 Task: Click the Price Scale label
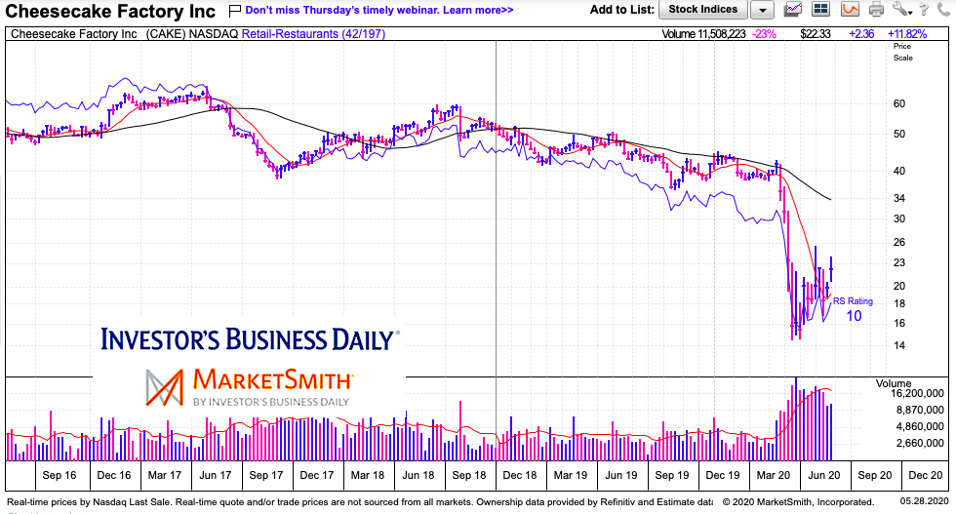pos(903,52)
